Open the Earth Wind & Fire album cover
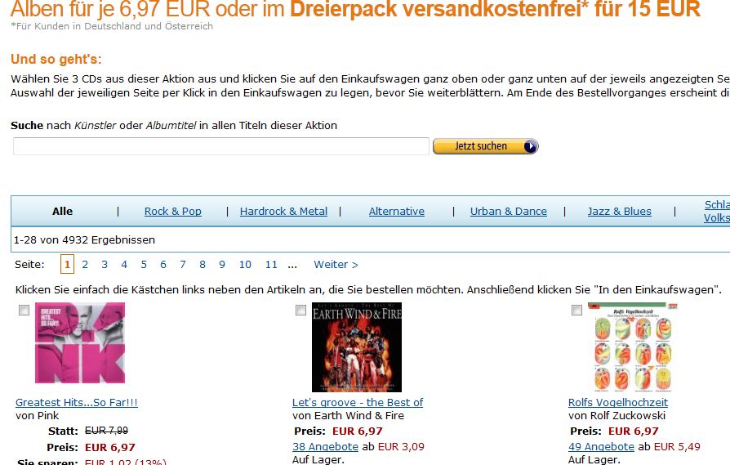 [357, 347]
